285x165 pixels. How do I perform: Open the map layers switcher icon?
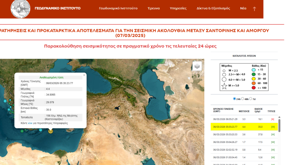point(197,66)
